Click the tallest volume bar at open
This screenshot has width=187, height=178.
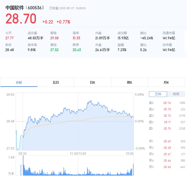coord(23,165)
